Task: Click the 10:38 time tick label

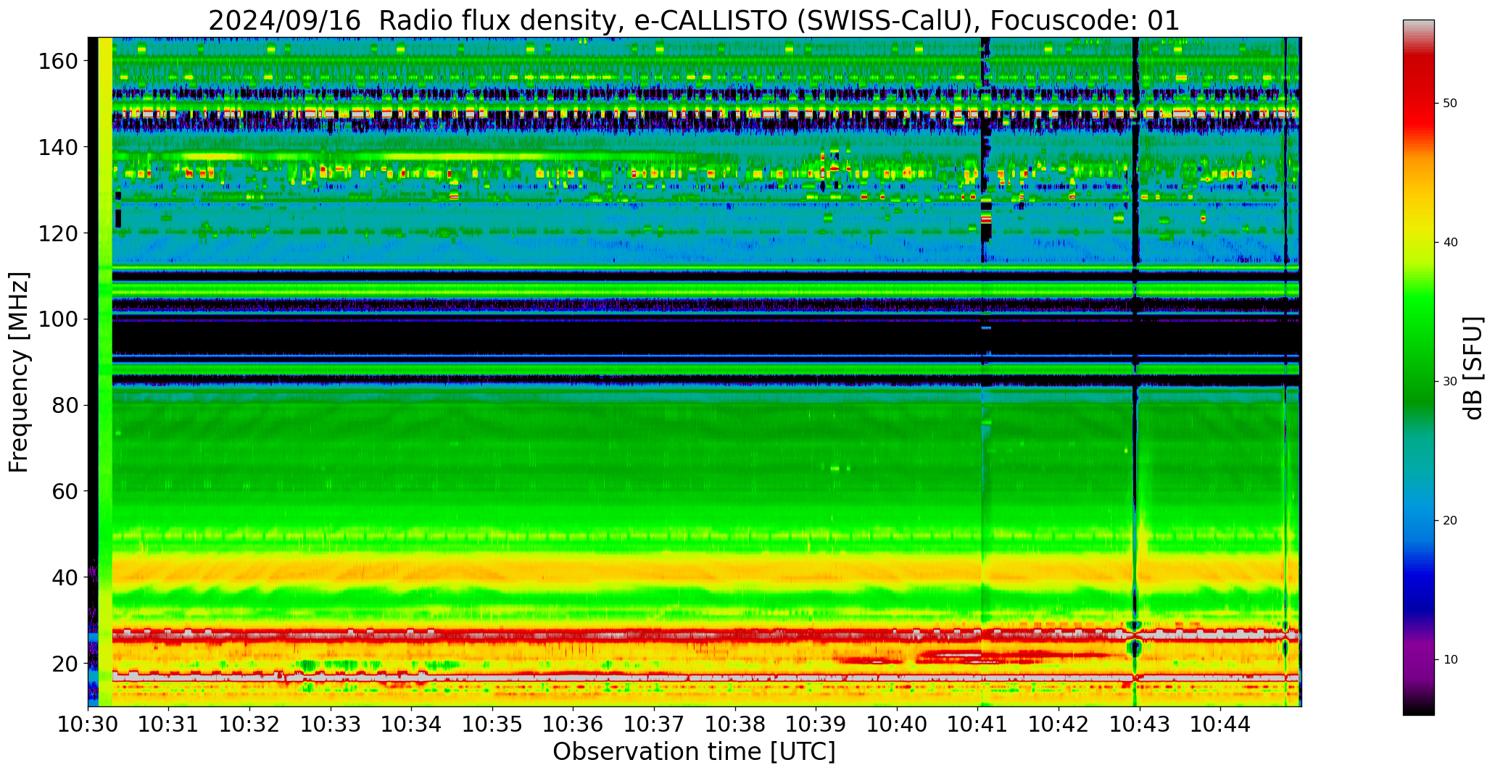Action: click(x=735, y=724)
